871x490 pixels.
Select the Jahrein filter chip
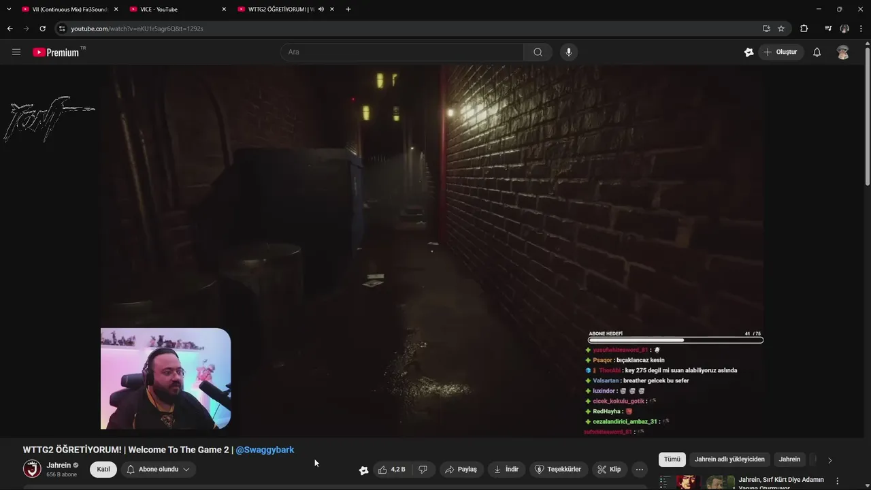[x=789, y=459]
